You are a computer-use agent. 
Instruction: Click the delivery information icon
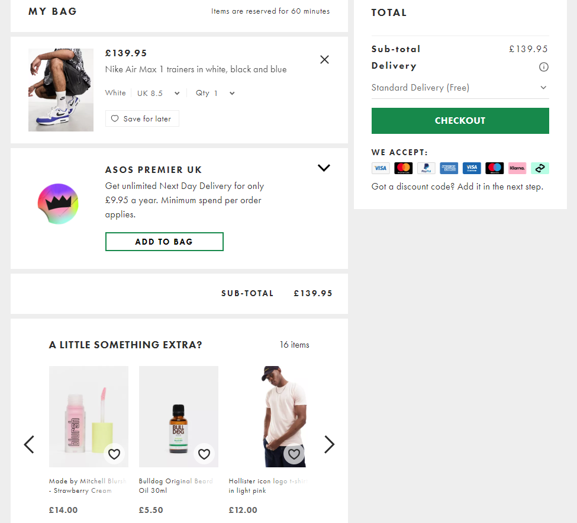(543, 67)
